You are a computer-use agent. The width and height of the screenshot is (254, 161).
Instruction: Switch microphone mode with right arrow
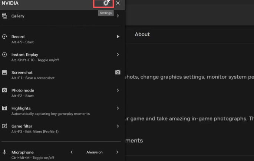pos(117,152)
